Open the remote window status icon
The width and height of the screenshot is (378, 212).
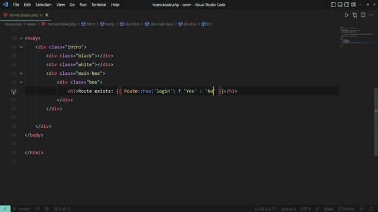point(5,208)
